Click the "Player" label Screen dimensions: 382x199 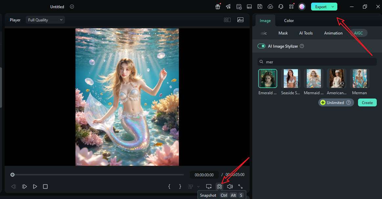coord(15,20)
